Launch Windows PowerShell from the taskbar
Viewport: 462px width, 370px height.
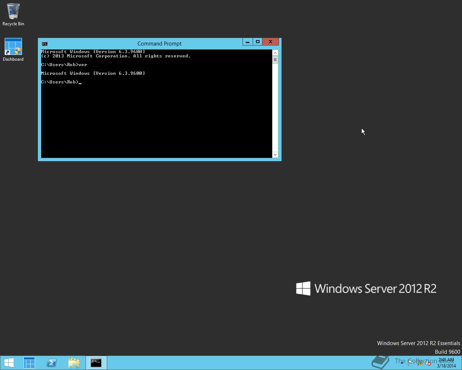[x=52, y=363]
